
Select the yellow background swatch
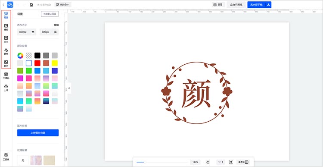(x=55, y=63)
